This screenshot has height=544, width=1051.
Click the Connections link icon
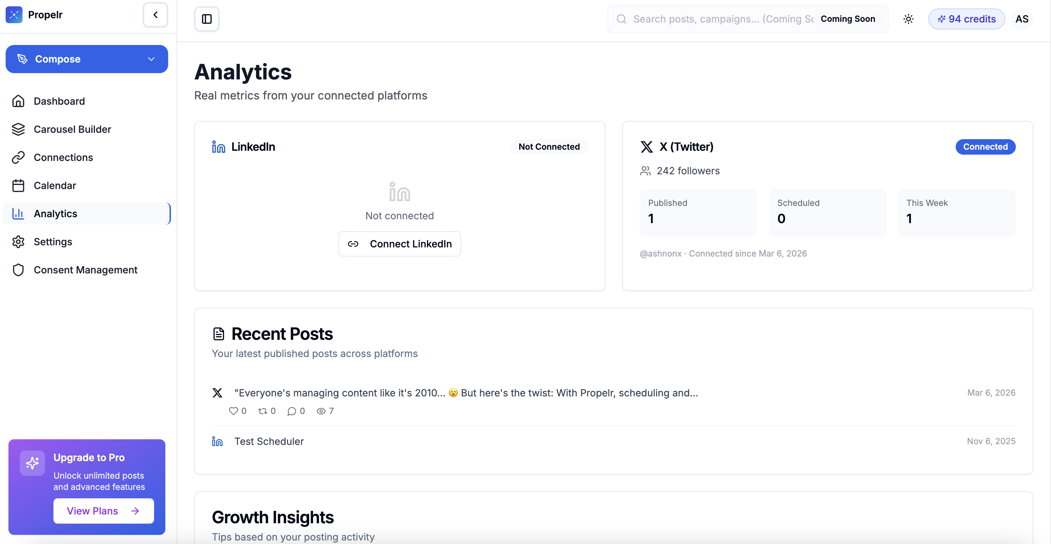coord(18,157)
